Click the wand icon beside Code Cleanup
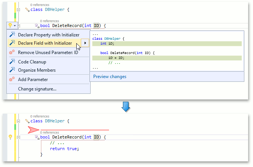This screenshot has height=167, width=253. click(12, 62)
